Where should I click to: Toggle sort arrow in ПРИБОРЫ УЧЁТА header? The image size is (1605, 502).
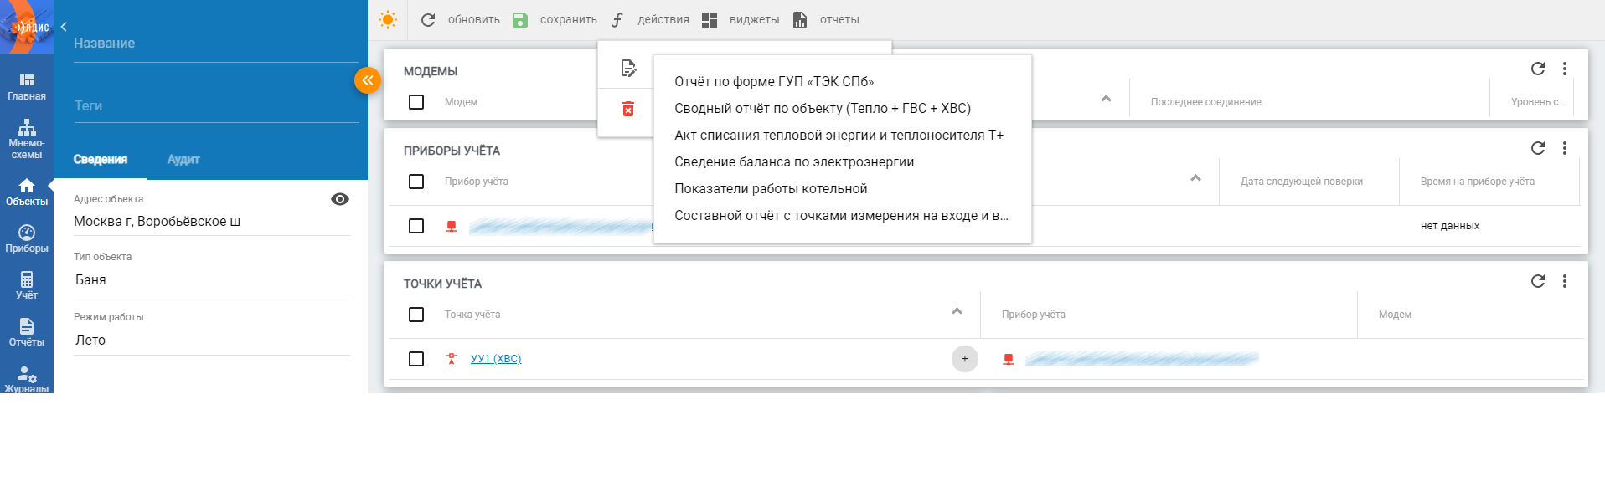point(1195,178)
